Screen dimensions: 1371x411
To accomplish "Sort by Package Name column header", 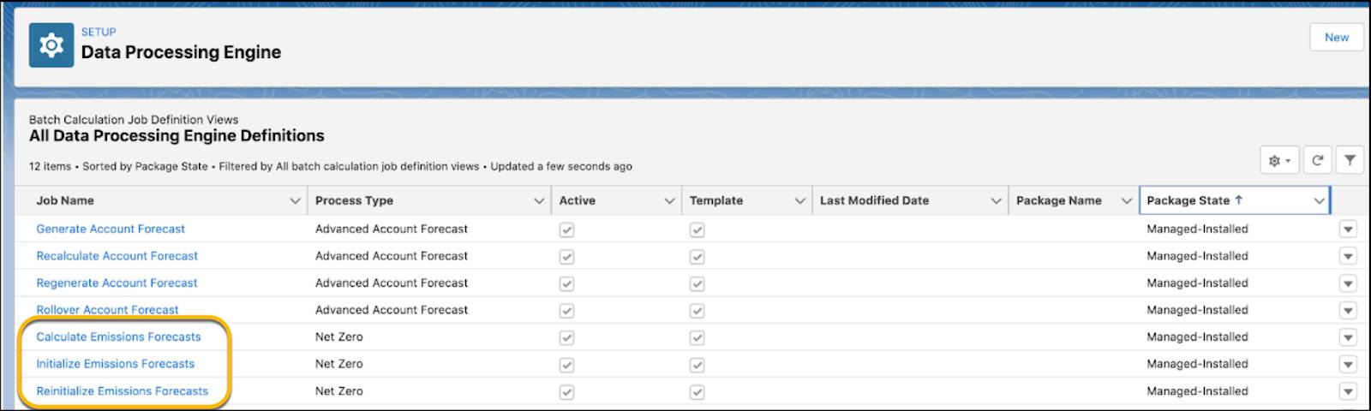I will pos(1058,200).
